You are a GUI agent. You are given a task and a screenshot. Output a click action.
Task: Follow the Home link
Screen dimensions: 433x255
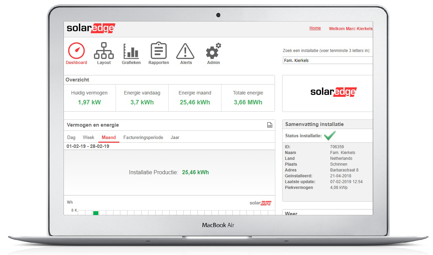tap(315, 28)
